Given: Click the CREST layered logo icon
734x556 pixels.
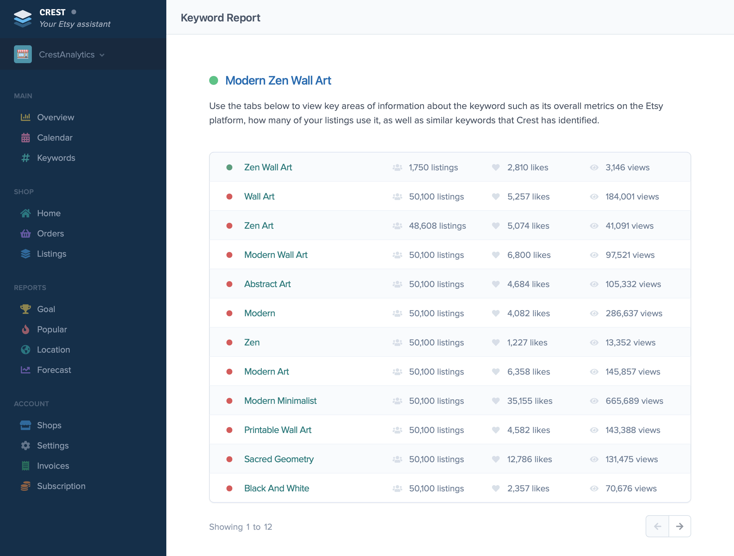Looking at the screenshot, I should tap(23, 18).
